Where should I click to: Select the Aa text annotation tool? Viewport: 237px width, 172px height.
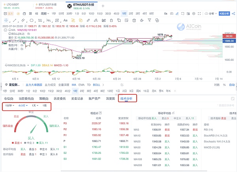[65, 20]
